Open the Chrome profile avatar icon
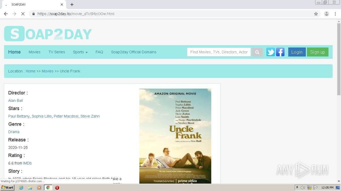 (x=326, y=14)
